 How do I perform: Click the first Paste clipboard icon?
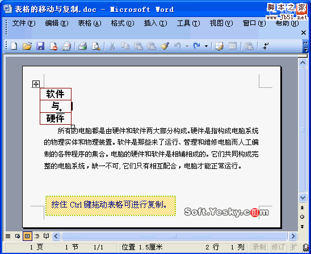point(138,46)
